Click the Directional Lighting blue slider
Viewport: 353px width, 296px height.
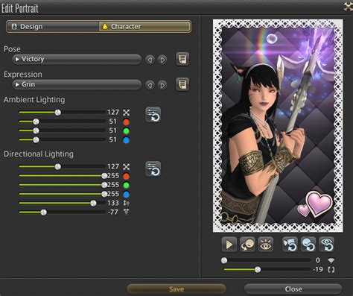pyautogui.click(x=62, y=194)
